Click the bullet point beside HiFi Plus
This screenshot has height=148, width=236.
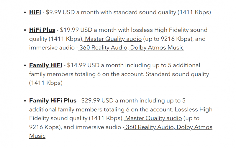(x=25, y=30)
